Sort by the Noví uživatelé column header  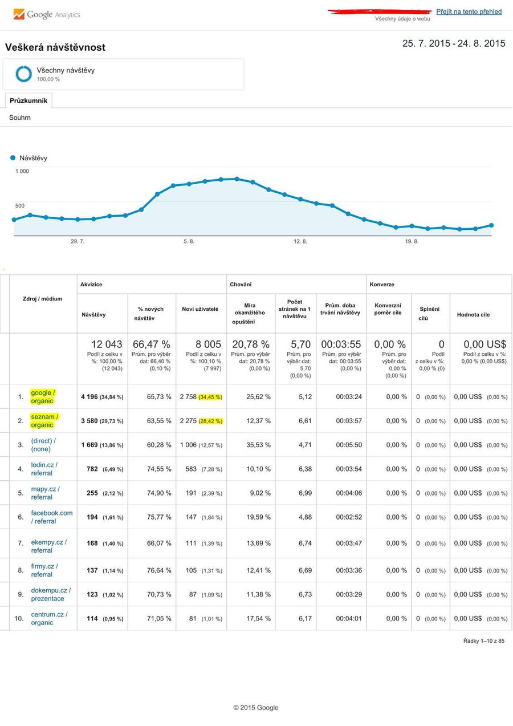point(200,309)
